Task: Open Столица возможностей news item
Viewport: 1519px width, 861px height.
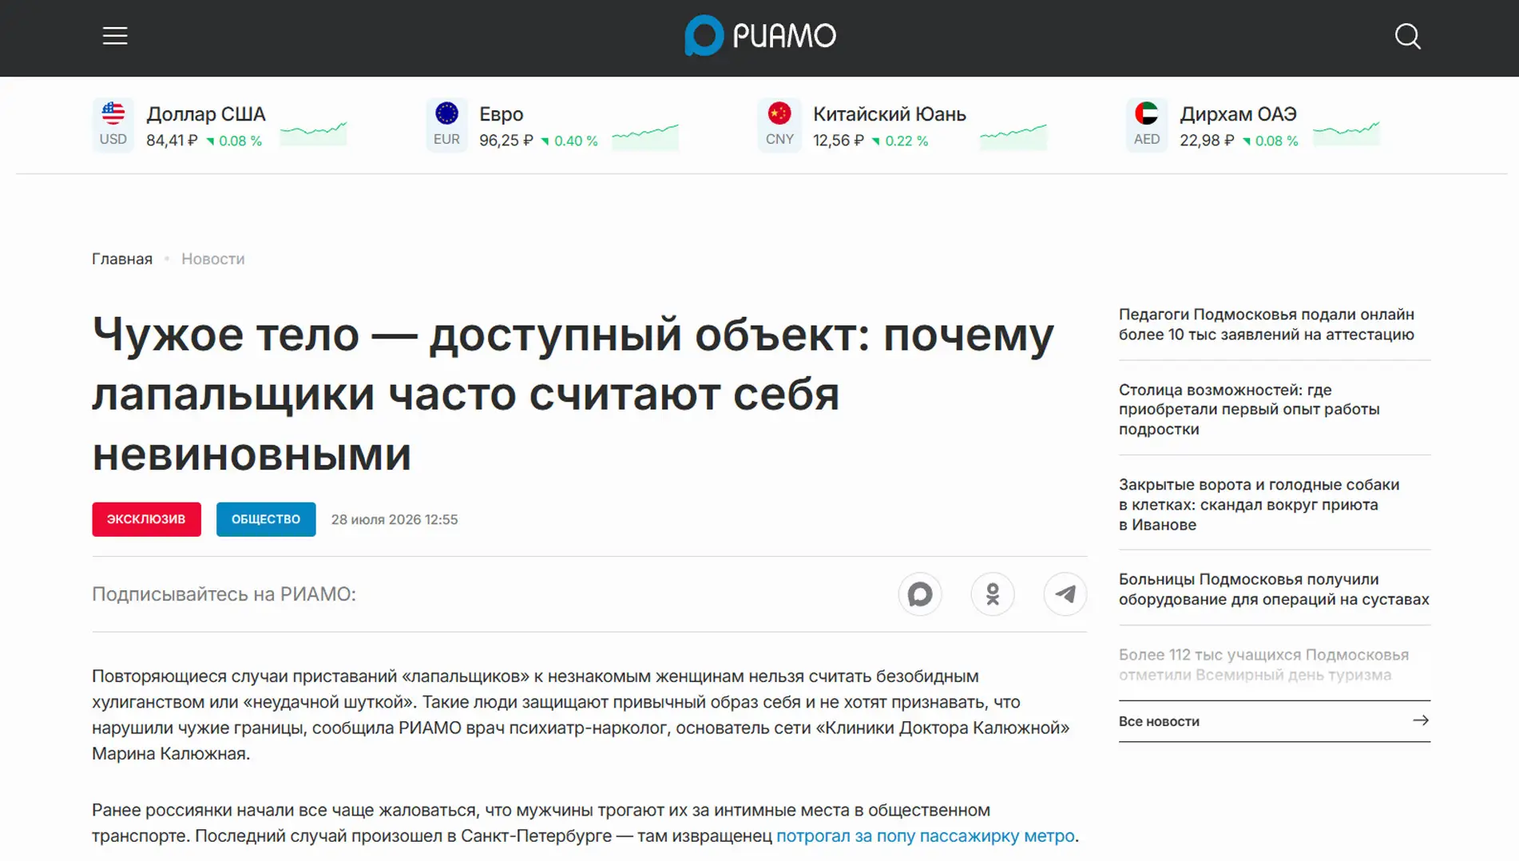Action: pyautogui.click(x=1249, y=409)
